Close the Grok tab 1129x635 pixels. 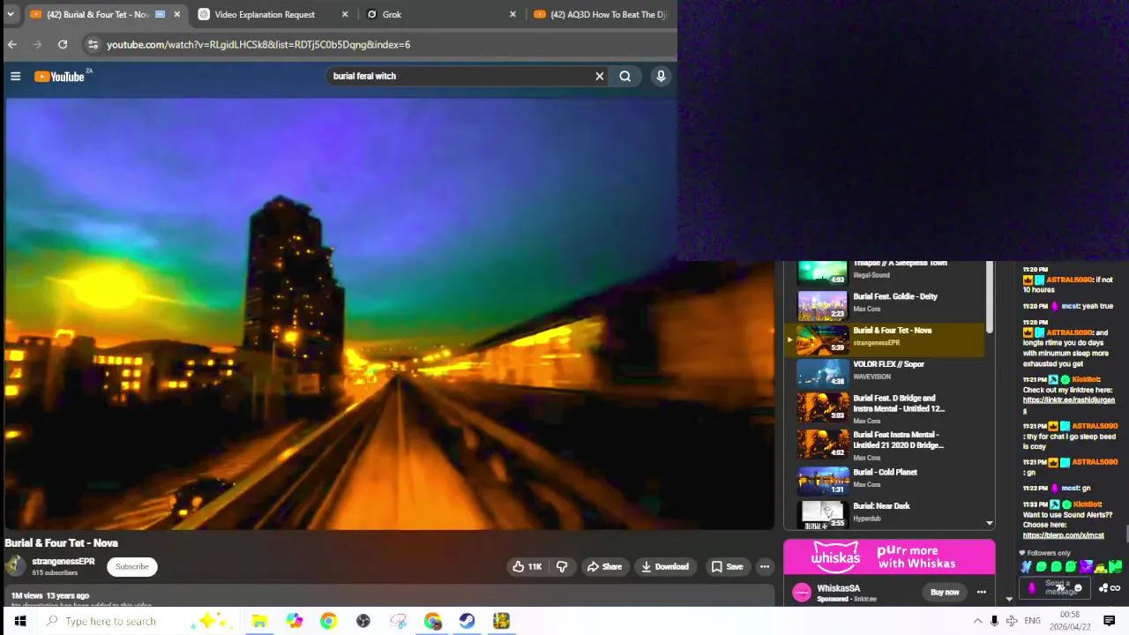click(x=512, y=14)
